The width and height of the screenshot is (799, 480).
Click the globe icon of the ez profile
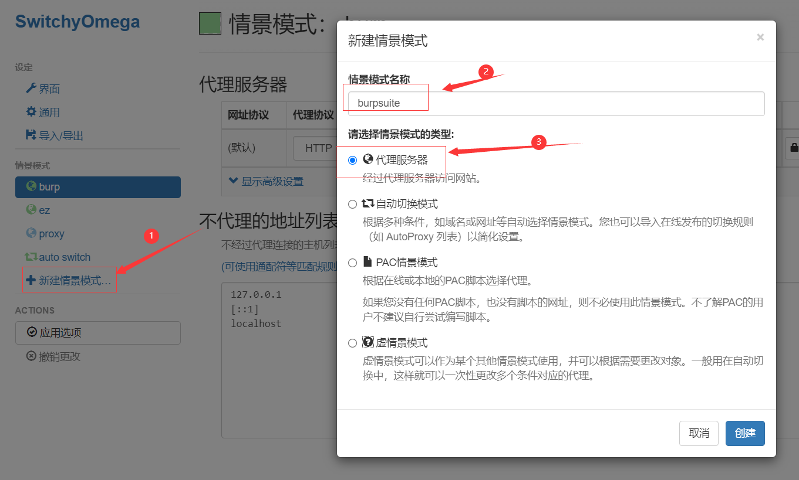tap(31, 210)
